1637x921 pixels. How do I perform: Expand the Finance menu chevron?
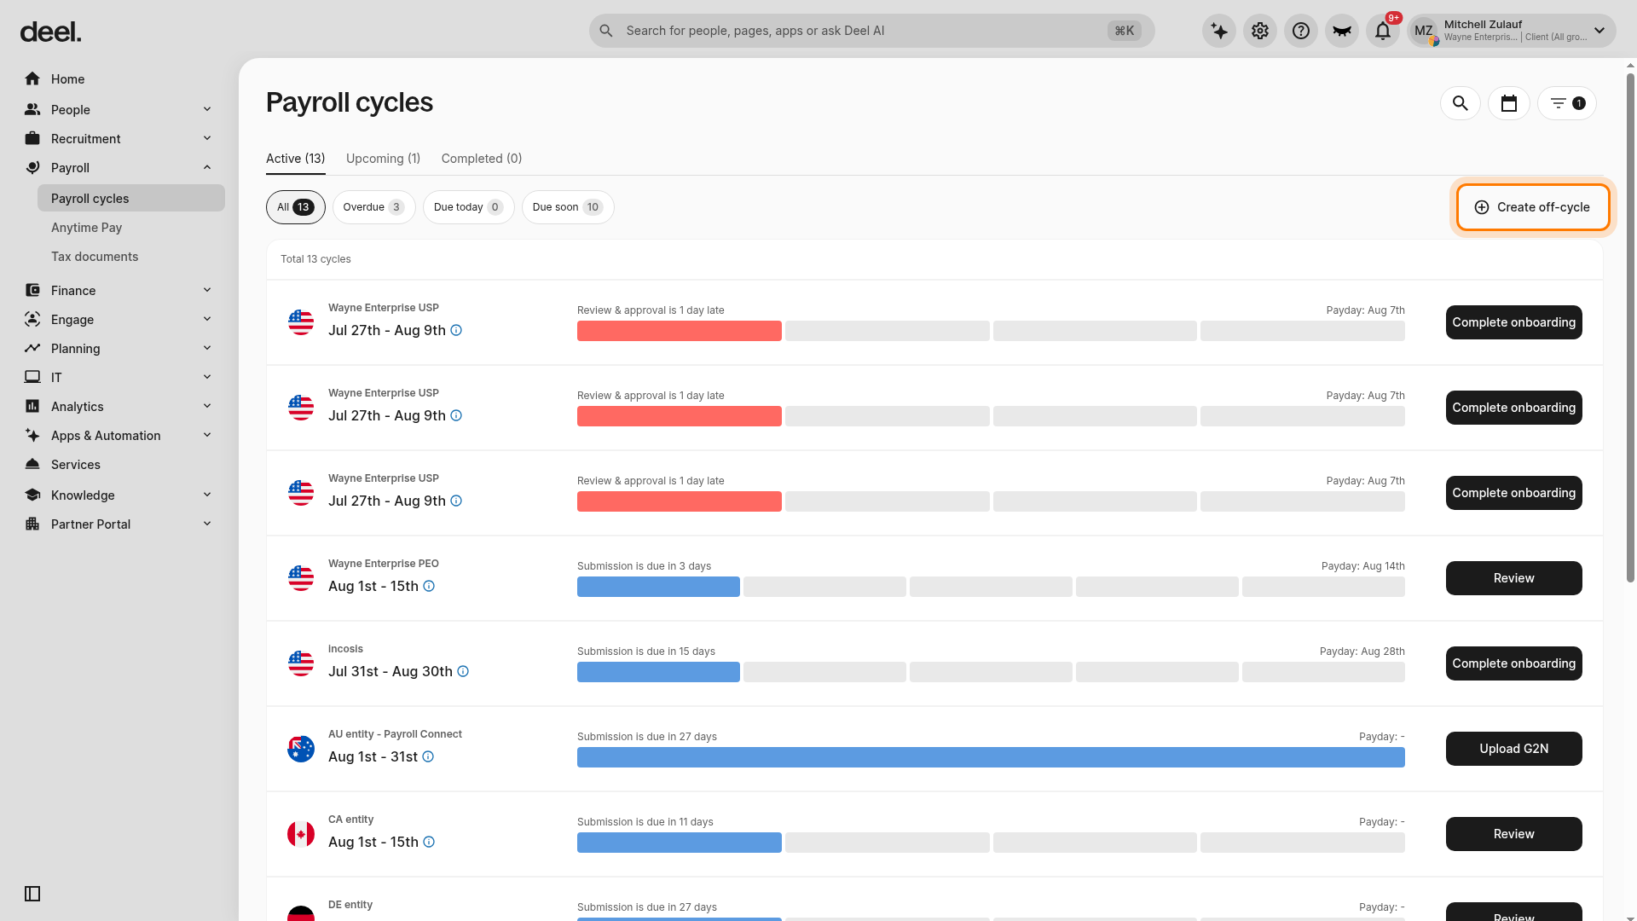(207, 290)
